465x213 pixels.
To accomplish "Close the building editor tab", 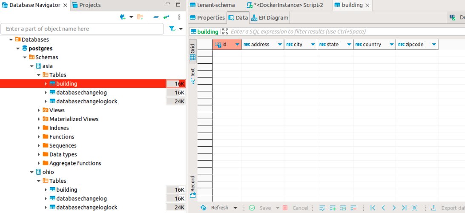I will click(x=367, y=5).
